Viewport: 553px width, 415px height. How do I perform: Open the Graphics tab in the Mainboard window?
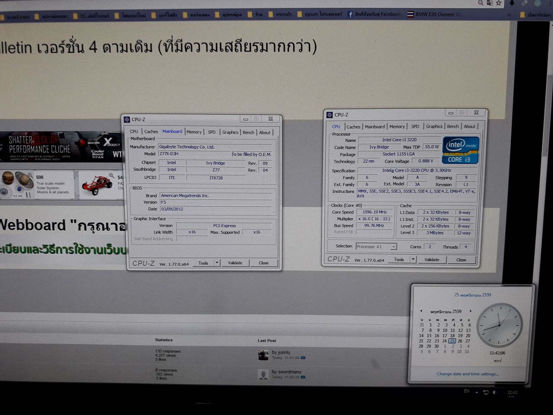[x=230, y=132]
